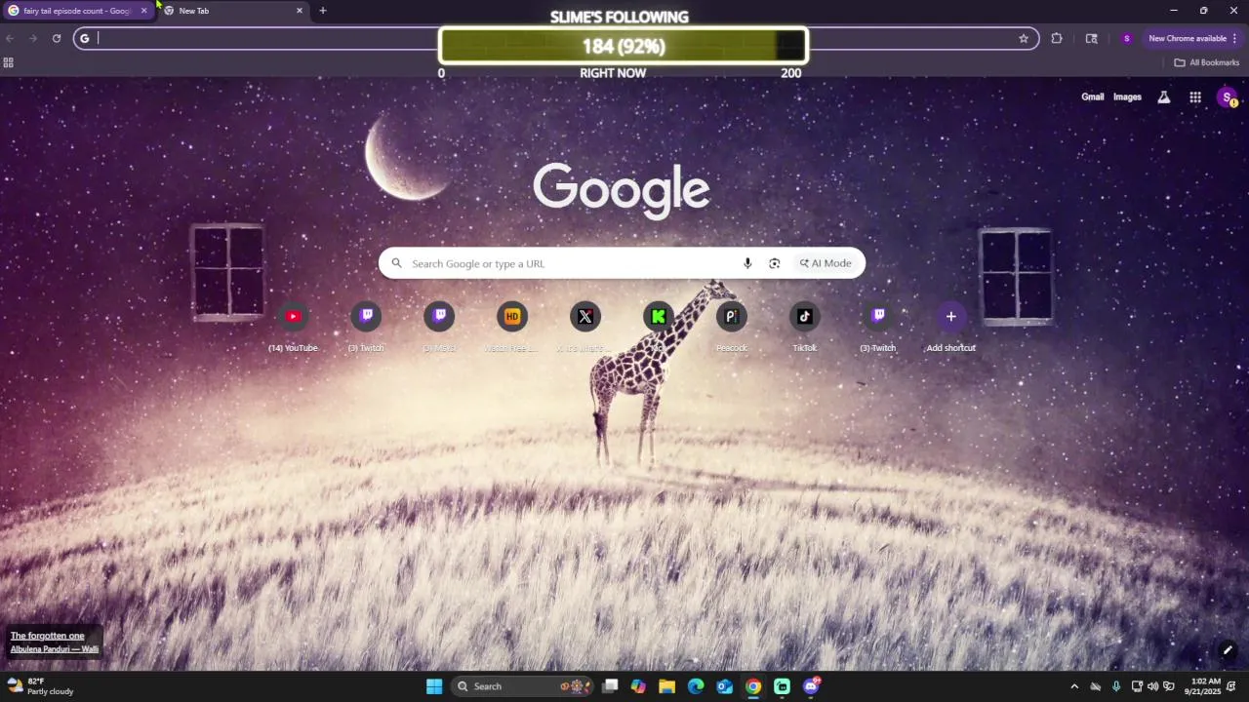Open Chrome three-dot menu

pyautogui.click(x=1235, y=38)
